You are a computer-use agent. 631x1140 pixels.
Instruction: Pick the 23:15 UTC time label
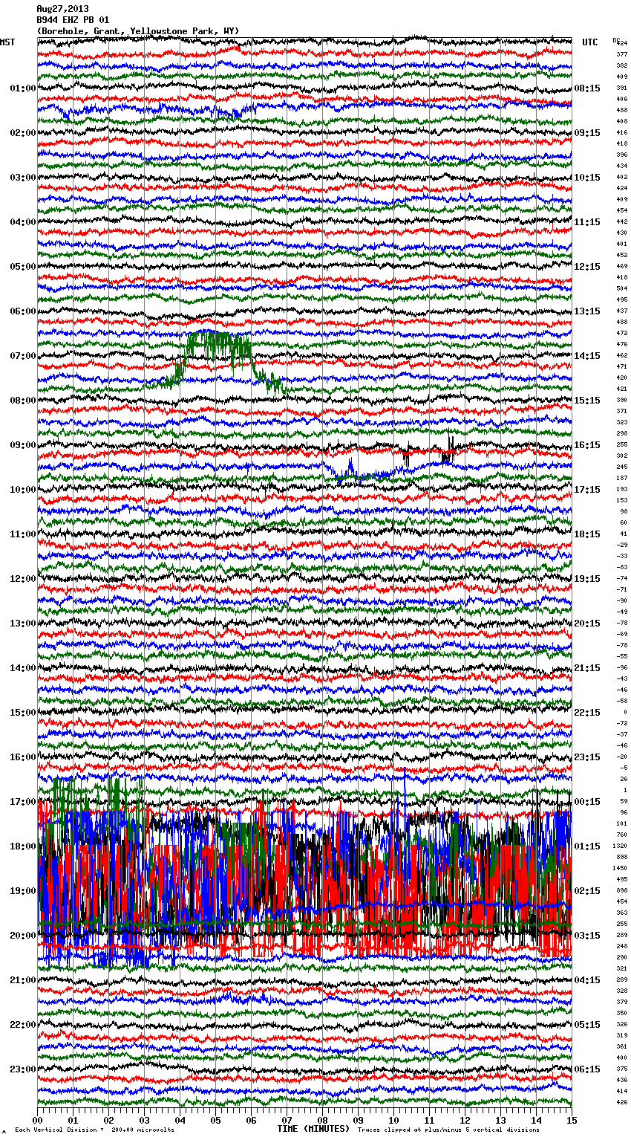pos(587,757)
